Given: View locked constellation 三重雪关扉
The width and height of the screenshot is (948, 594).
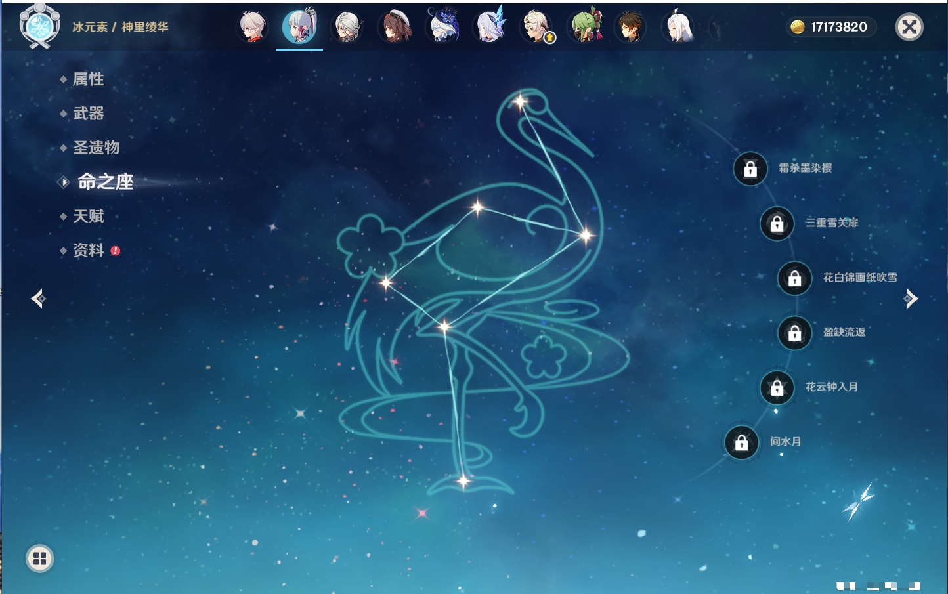Looking at the screenshot, I should [777, 223].
